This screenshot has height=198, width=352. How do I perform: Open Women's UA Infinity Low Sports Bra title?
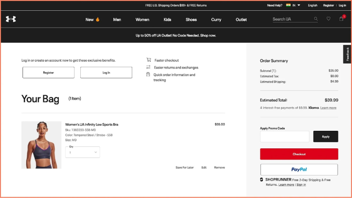coord(92,124)
